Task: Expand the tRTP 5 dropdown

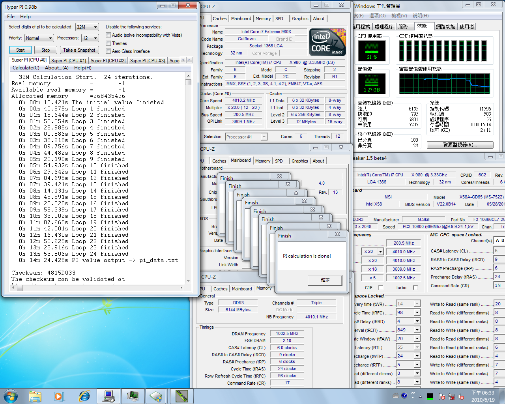Action: (x=417, y=365)
